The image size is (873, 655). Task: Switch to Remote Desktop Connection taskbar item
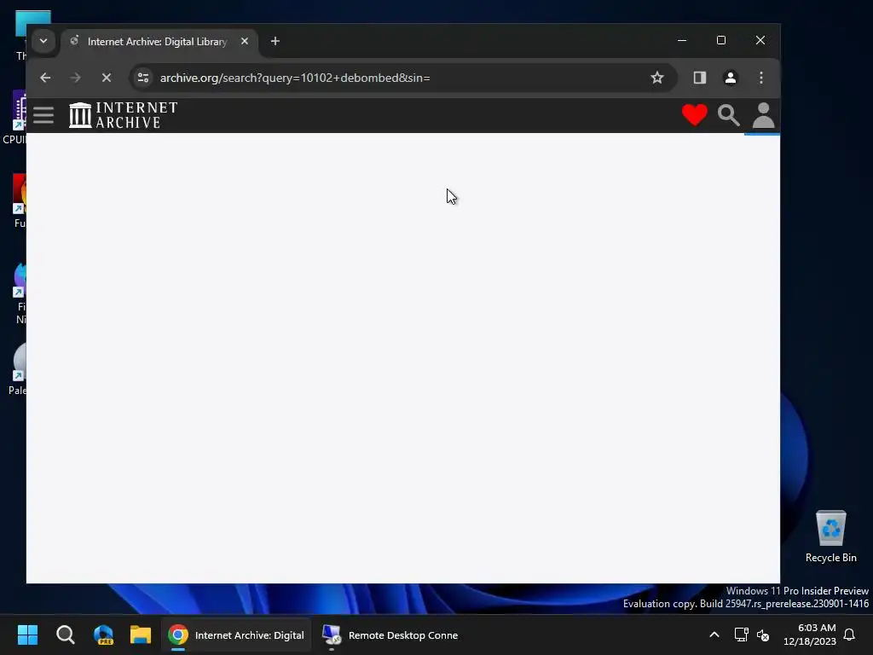click(x=390, y=635)
